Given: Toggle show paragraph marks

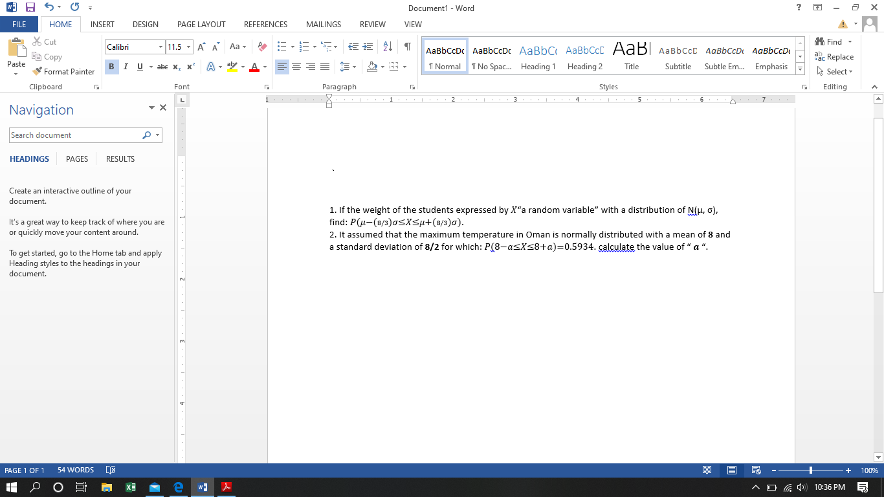Looking at the screenshot, I should pos(407,47).
